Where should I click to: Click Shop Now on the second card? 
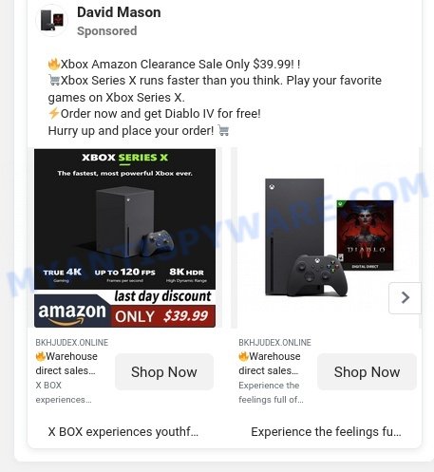pyautogui.click(x=367, y=372)
